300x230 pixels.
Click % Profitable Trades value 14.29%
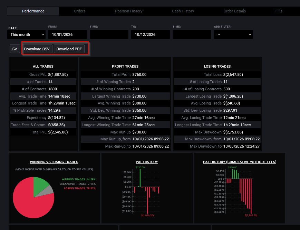pos(54,110)
